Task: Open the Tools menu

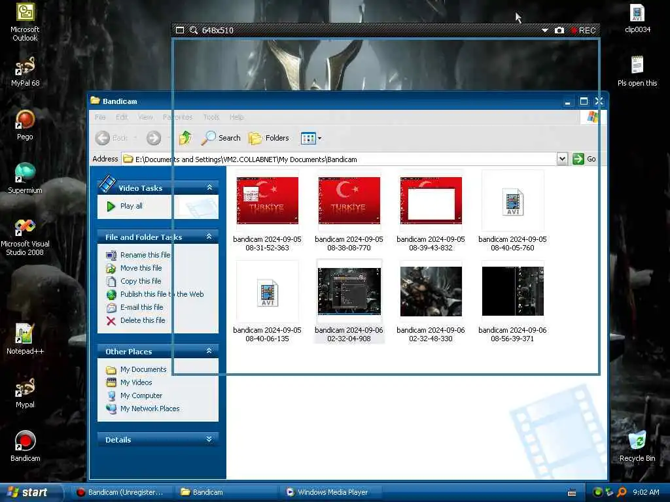Action: (x=211, y=117)
